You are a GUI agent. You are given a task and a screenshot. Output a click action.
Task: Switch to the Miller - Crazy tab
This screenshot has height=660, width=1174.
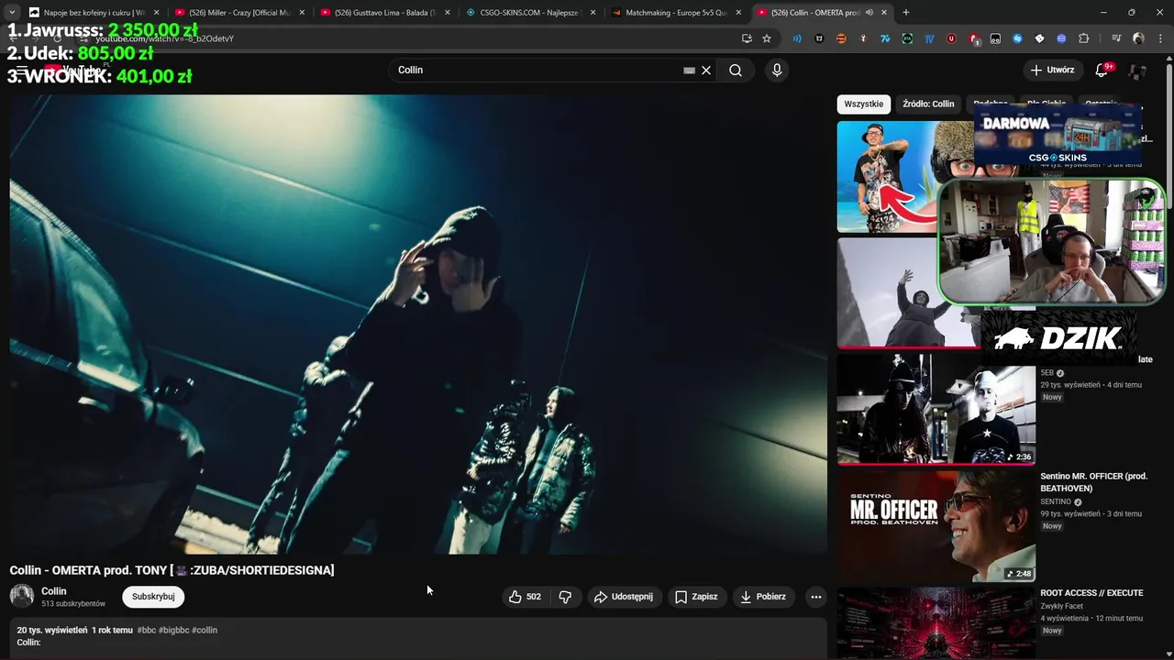(x=241, y=12)
